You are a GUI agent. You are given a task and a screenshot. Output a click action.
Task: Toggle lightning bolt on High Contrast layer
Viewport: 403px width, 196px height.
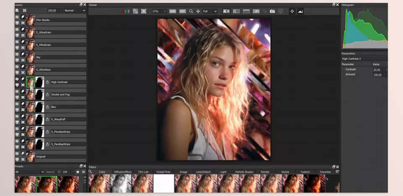click(x=23, y=79)
